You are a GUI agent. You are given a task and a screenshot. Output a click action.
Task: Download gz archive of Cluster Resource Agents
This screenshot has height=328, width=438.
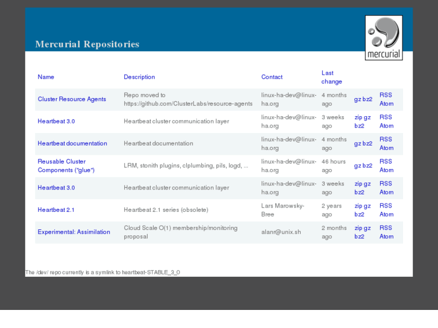click(357, 99)
